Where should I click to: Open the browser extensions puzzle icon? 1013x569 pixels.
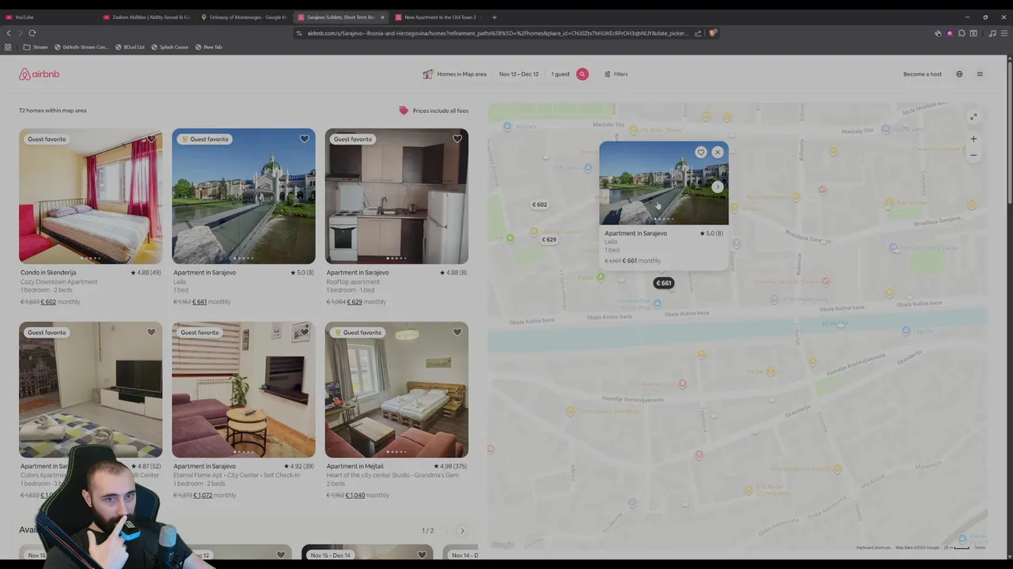tap(962, 33)
